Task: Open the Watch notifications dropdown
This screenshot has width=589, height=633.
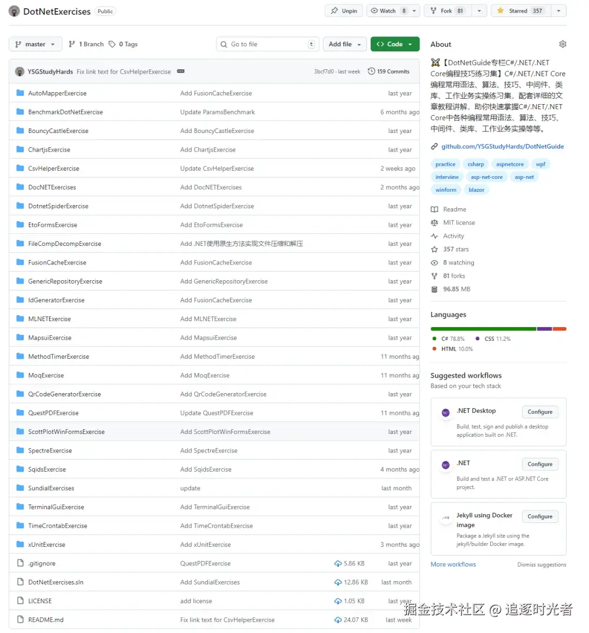Action: [393, 11]
